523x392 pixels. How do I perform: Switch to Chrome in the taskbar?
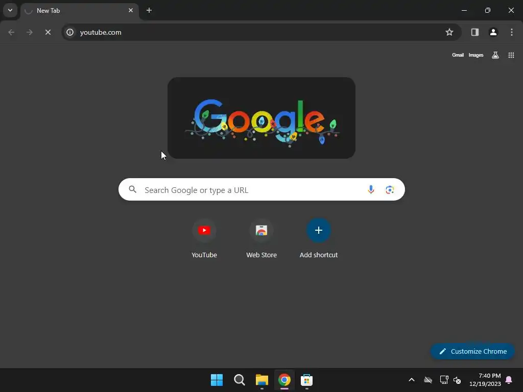284,380
